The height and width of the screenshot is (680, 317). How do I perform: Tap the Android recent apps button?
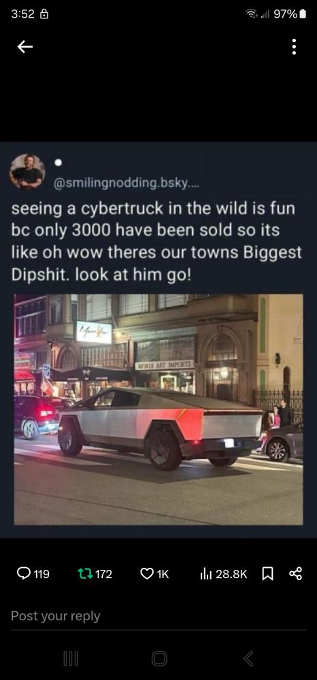click(71, 659)
